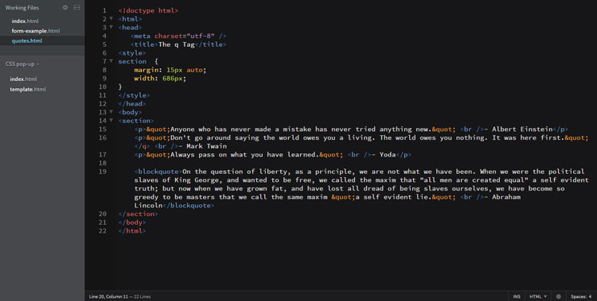Click the cursor position Line 20, Column 11
This screenshot has width=597, height=301.
[108, 296]
